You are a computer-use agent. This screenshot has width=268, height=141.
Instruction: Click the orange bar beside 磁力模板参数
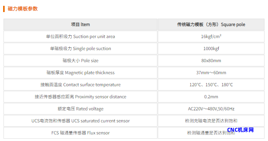pyautogui.click(x=4, y=9)
